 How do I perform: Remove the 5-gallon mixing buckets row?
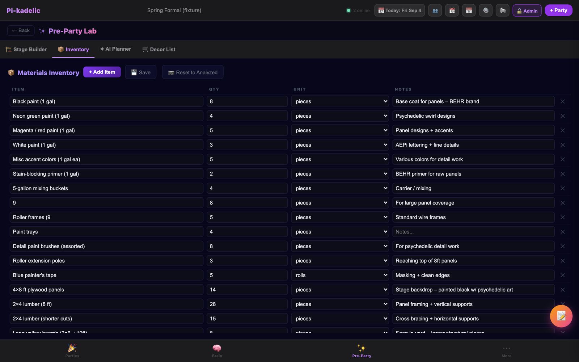(562, 188)
